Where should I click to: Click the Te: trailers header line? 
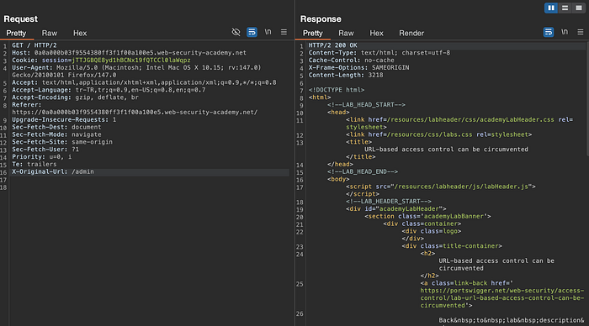[34, 165]
